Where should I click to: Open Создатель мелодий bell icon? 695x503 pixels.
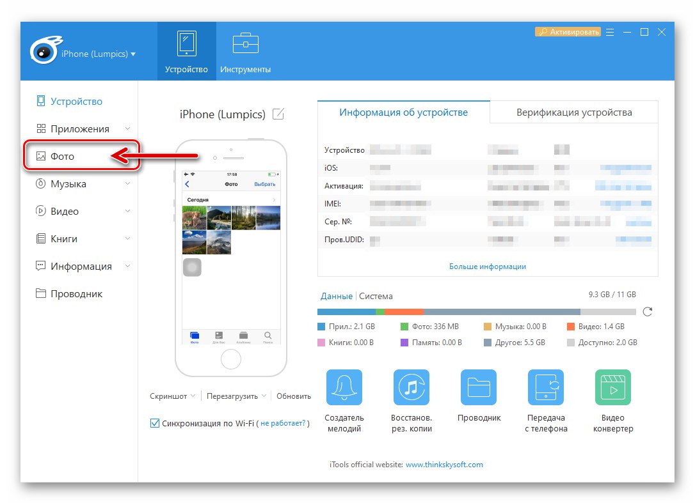point(344,387)
